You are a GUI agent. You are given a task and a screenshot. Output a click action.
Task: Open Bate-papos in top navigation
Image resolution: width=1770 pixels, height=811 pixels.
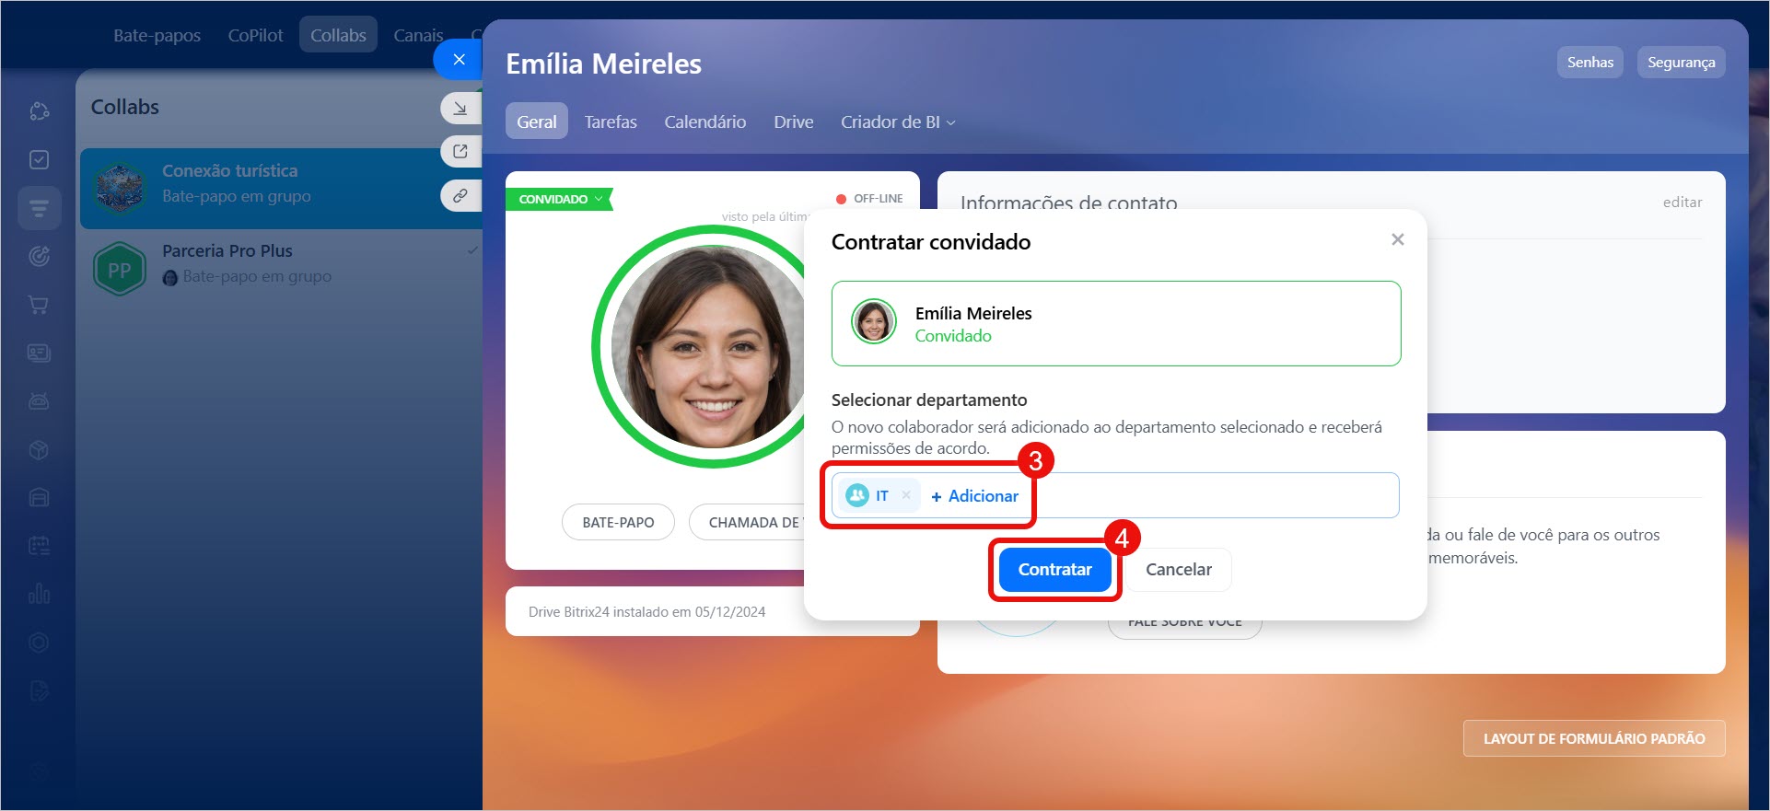pyautogui.click(x=157, y=35)
